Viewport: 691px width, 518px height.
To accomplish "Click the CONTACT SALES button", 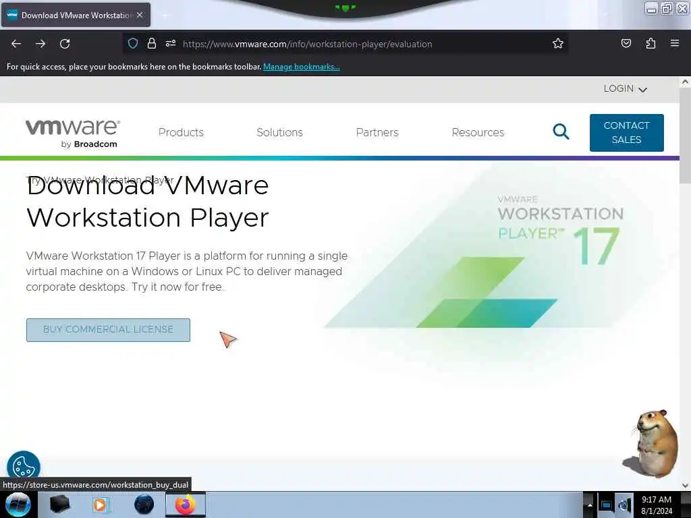I will 626,133.
